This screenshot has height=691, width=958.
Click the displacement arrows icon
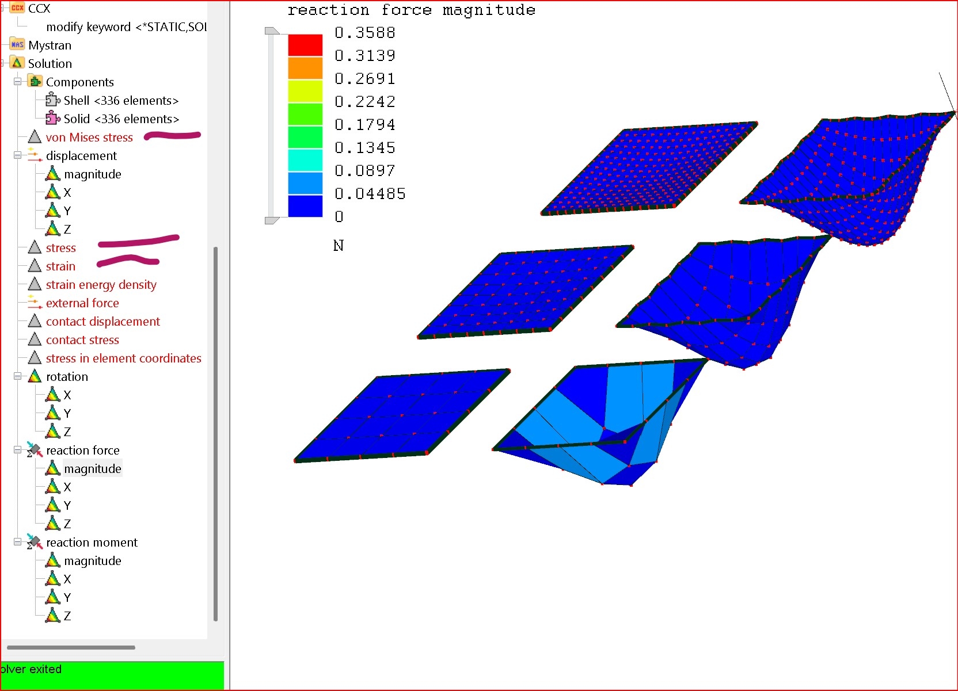pyautogui.click(x=35, y=155)
